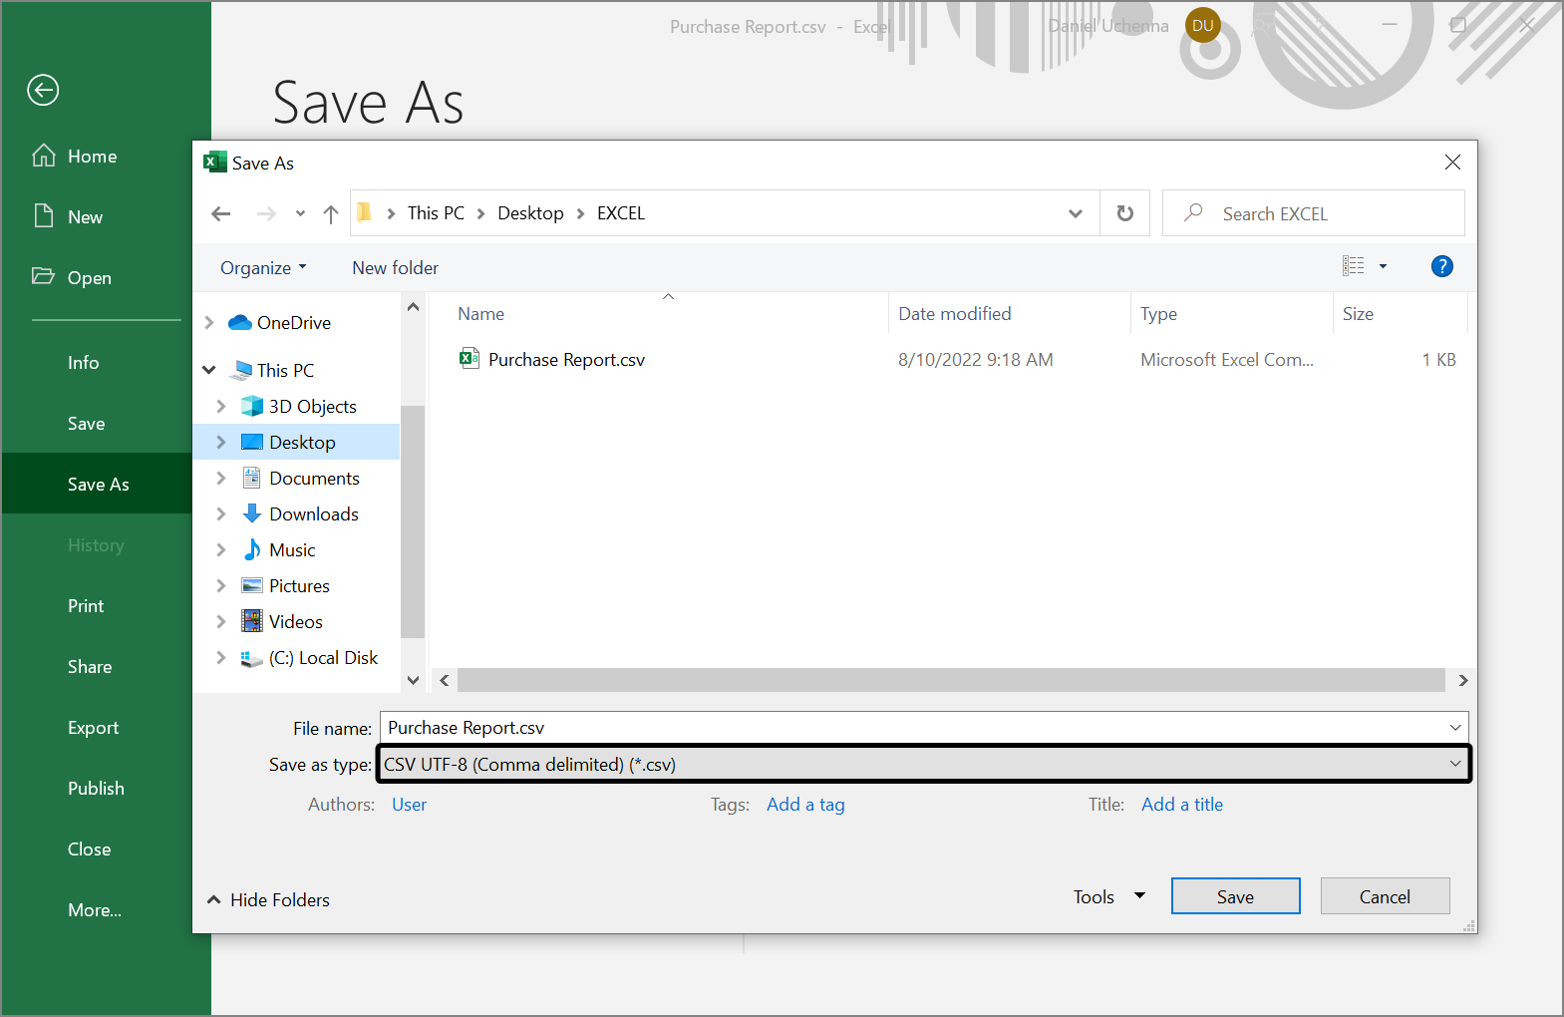Image resolution: width=1564 pixels, height=1017 pixels.
Task: Click the Home icon in Excel sidebar
Action: pyautogui.click(x=44, y=156)
